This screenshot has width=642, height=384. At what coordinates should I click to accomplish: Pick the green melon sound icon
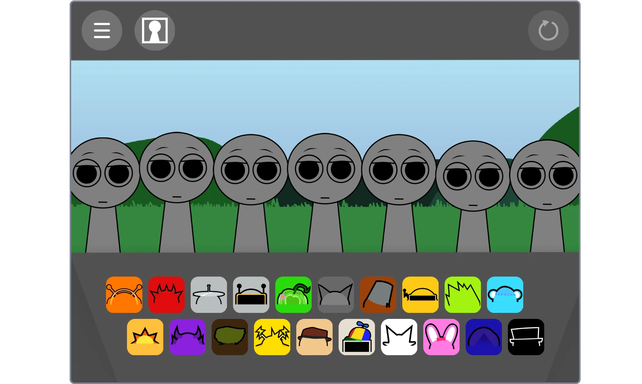coord(293,295)
